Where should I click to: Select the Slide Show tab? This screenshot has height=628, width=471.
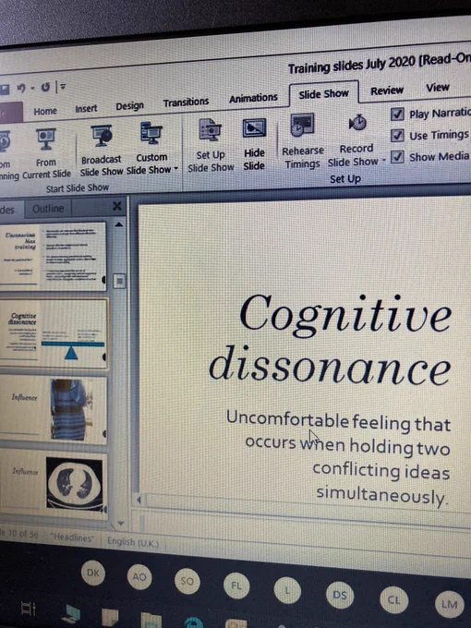tap(323, 93)
